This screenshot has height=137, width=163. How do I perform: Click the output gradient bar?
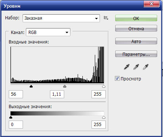click(57, 113)
